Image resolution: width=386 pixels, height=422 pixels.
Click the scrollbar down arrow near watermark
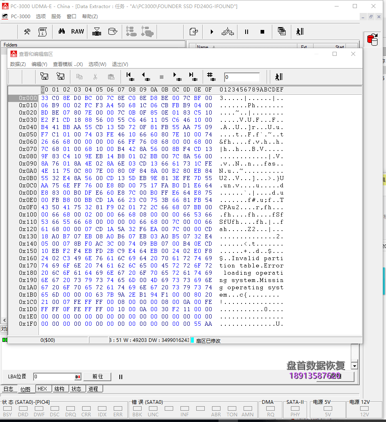pyautogui.click(x=355, y=366)
